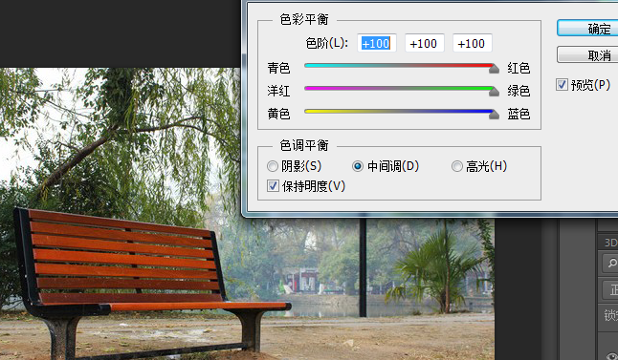The width and height of the screenshot is (618, 360).
Task: Click the search magnifier icon in right panel
Action: 611,263
